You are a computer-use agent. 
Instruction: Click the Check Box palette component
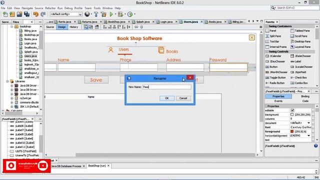click(298, 77)
